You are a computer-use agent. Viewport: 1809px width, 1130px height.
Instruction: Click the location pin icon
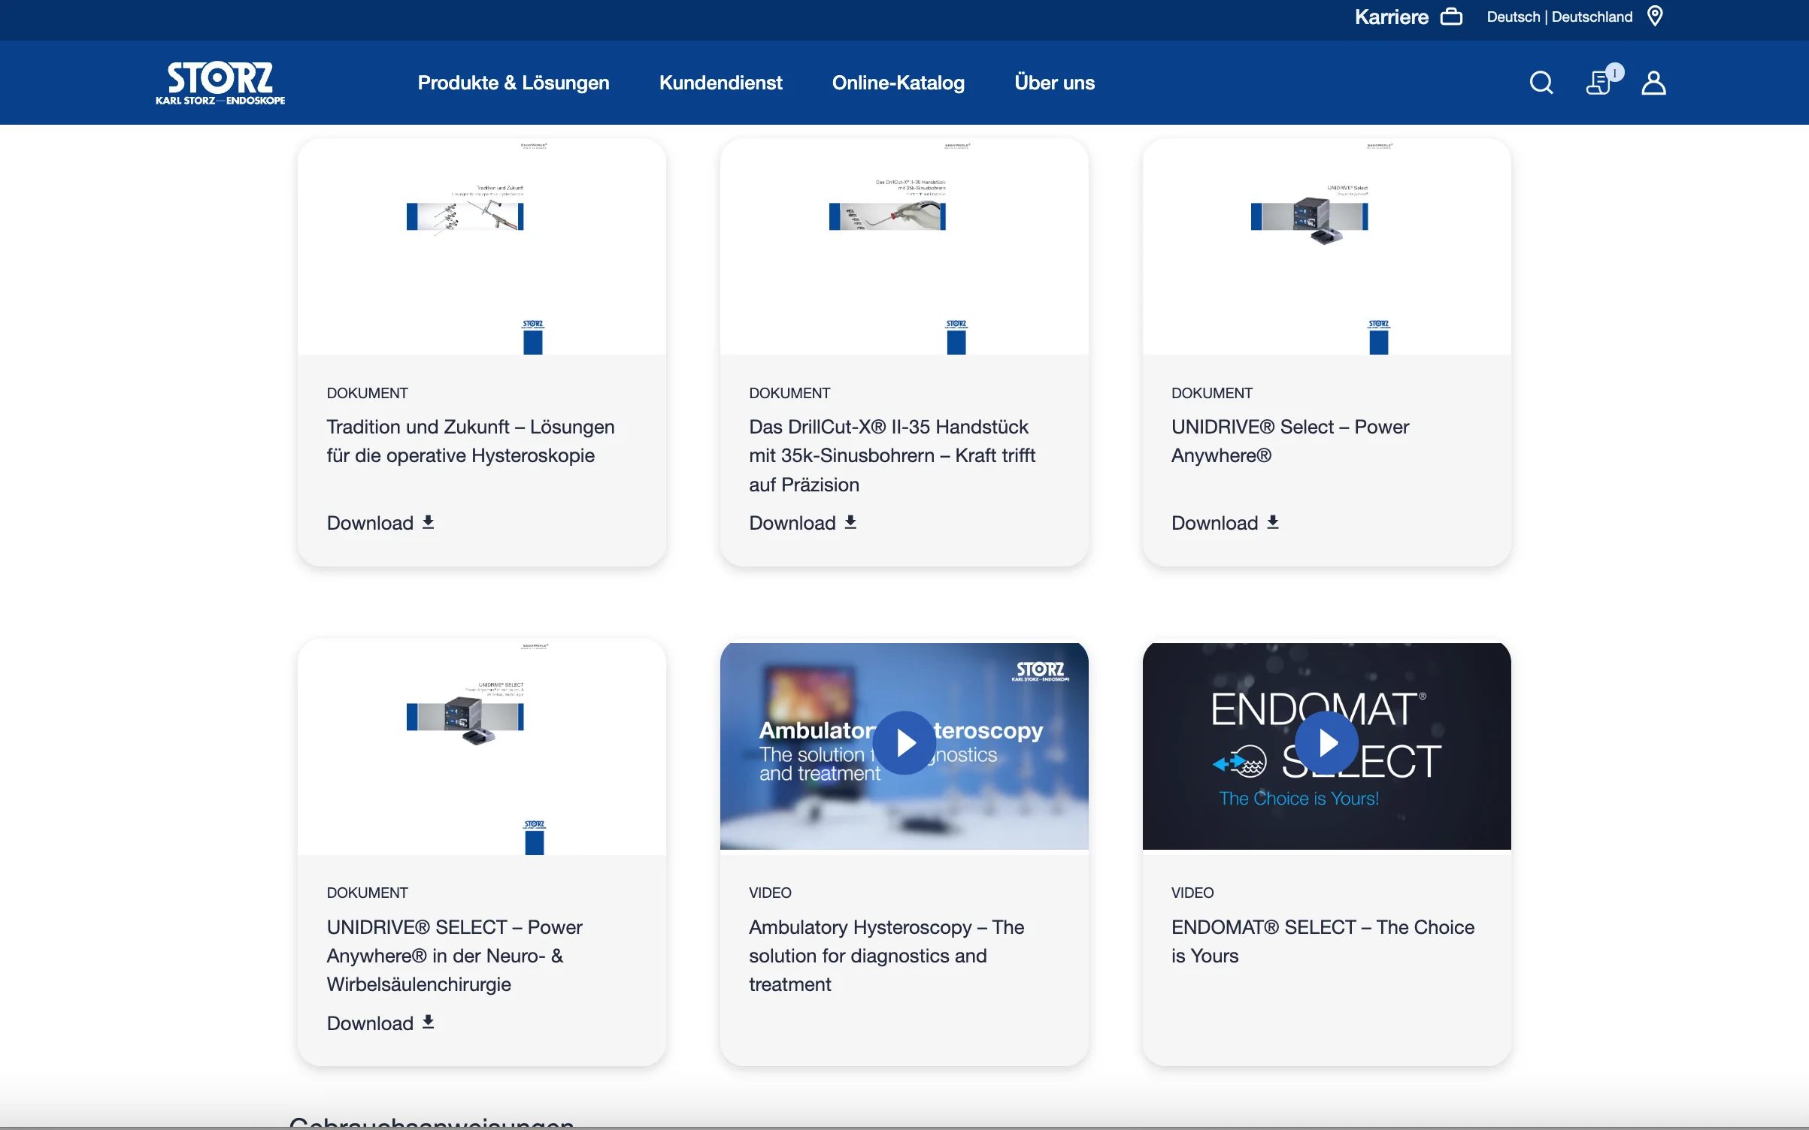click(1655, 16)
